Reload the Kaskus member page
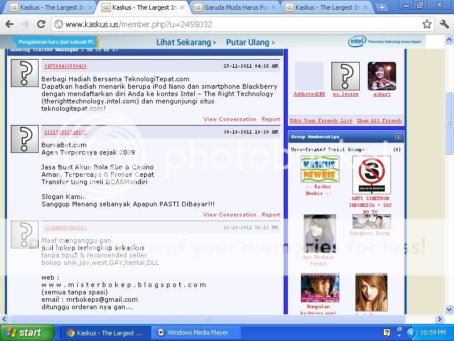Screen dimensions: 454x341 point(41,24)
